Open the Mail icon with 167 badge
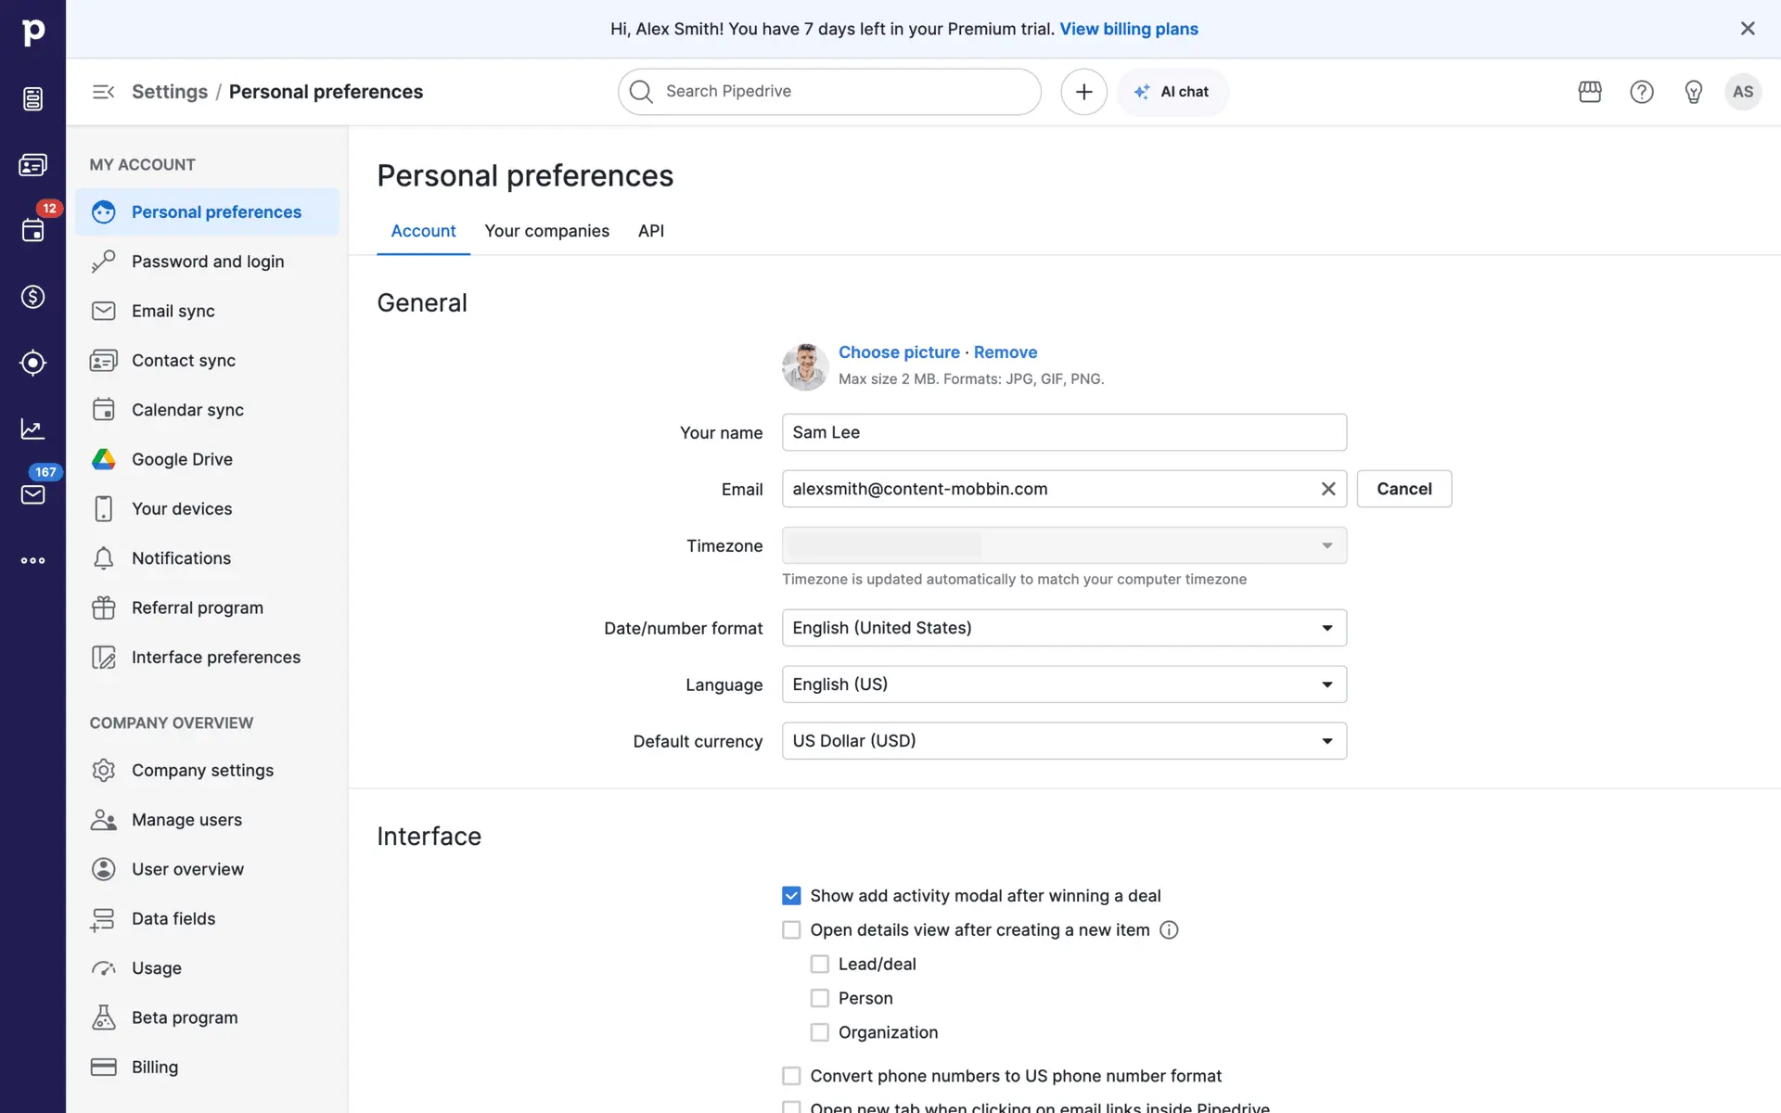Image resolution: width=1781 pixels, height=1113 pixels. tap(32, 494)
